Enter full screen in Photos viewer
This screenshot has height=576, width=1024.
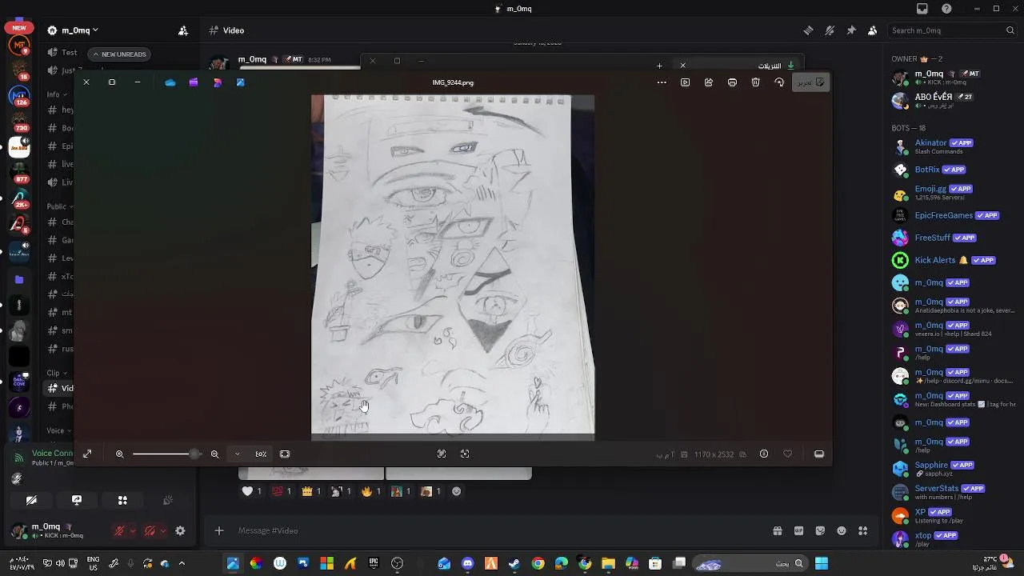click(87, 454)
